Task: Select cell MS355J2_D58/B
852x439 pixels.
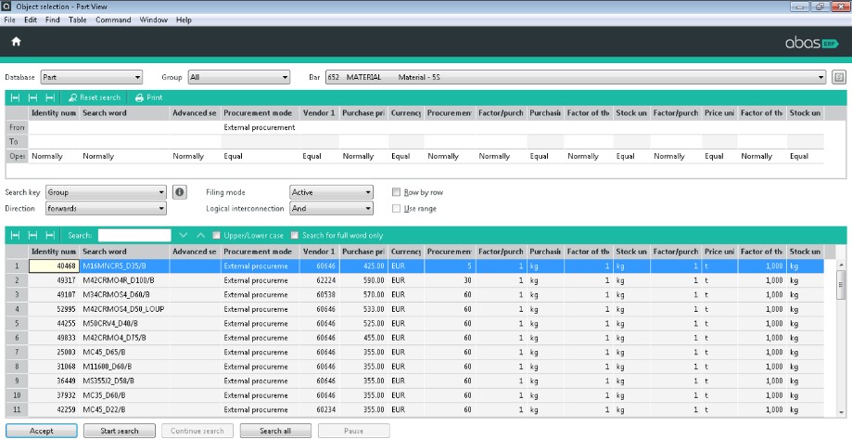Action: click(x=124, y=381)
